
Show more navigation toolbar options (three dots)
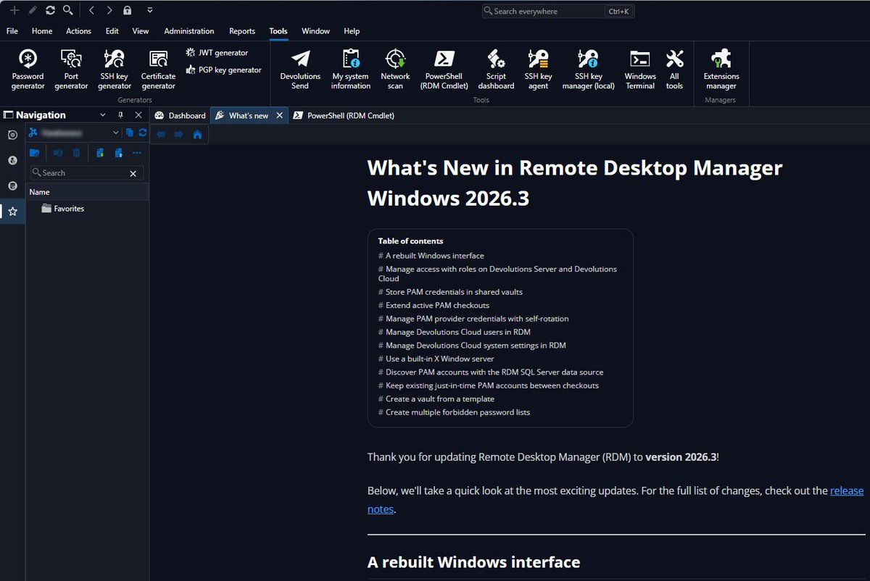tap(136, 153)
